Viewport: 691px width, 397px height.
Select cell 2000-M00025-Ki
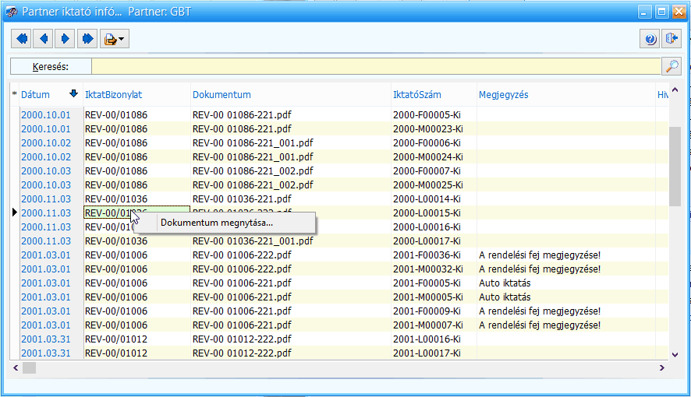click(428, 185)
